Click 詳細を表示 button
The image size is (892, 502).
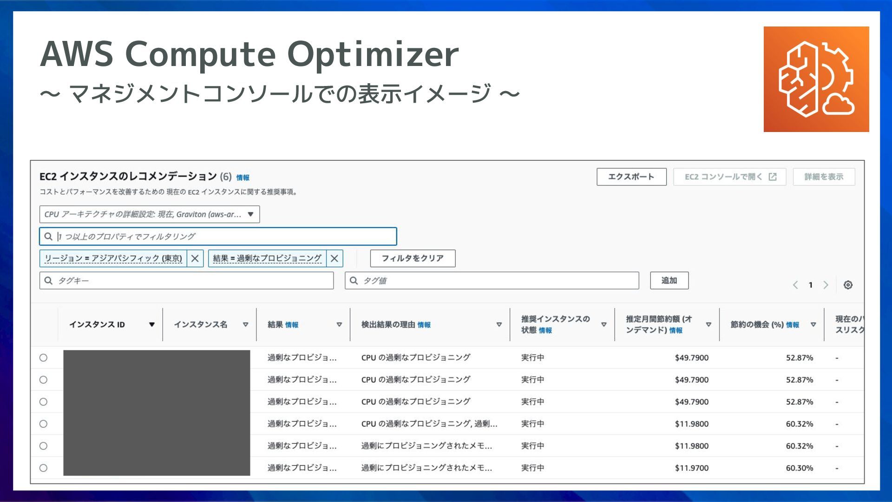[x=824, y=177]
